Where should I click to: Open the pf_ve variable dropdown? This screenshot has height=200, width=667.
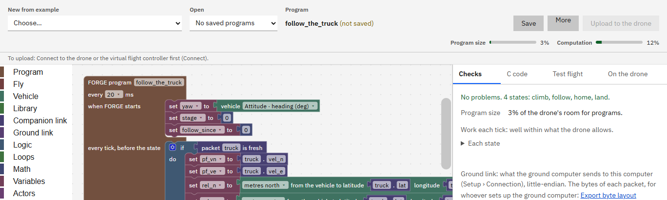(212, 171)
